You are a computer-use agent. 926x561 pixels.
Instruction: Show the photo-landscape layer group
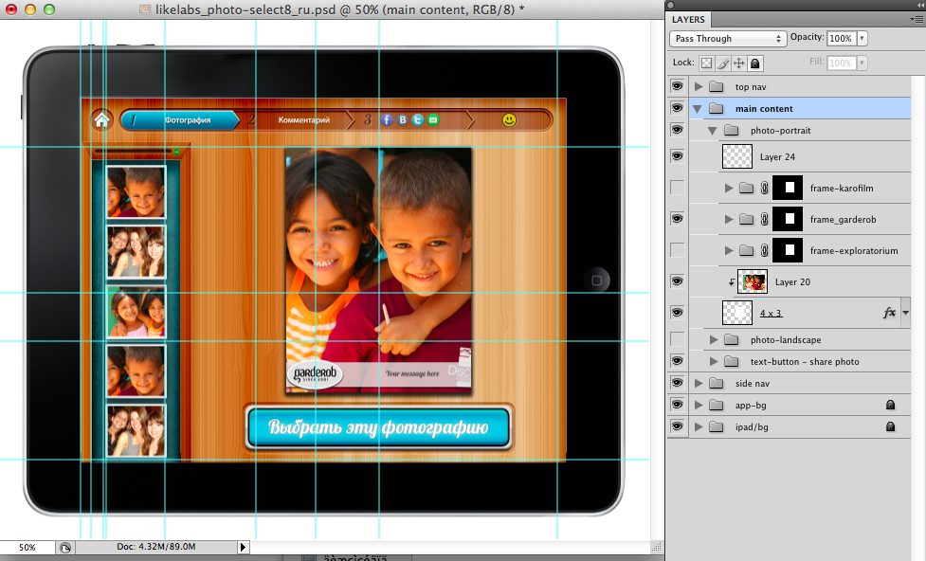coord(677,339)
